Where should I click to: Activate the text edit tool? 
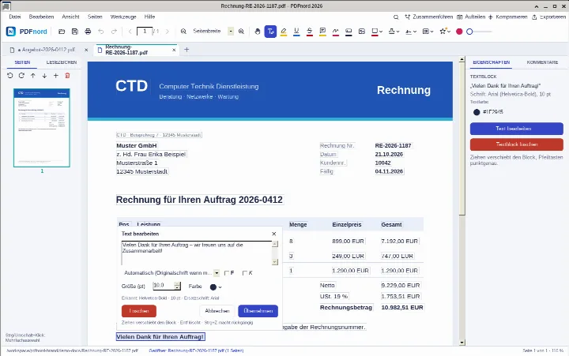[271, 32]
